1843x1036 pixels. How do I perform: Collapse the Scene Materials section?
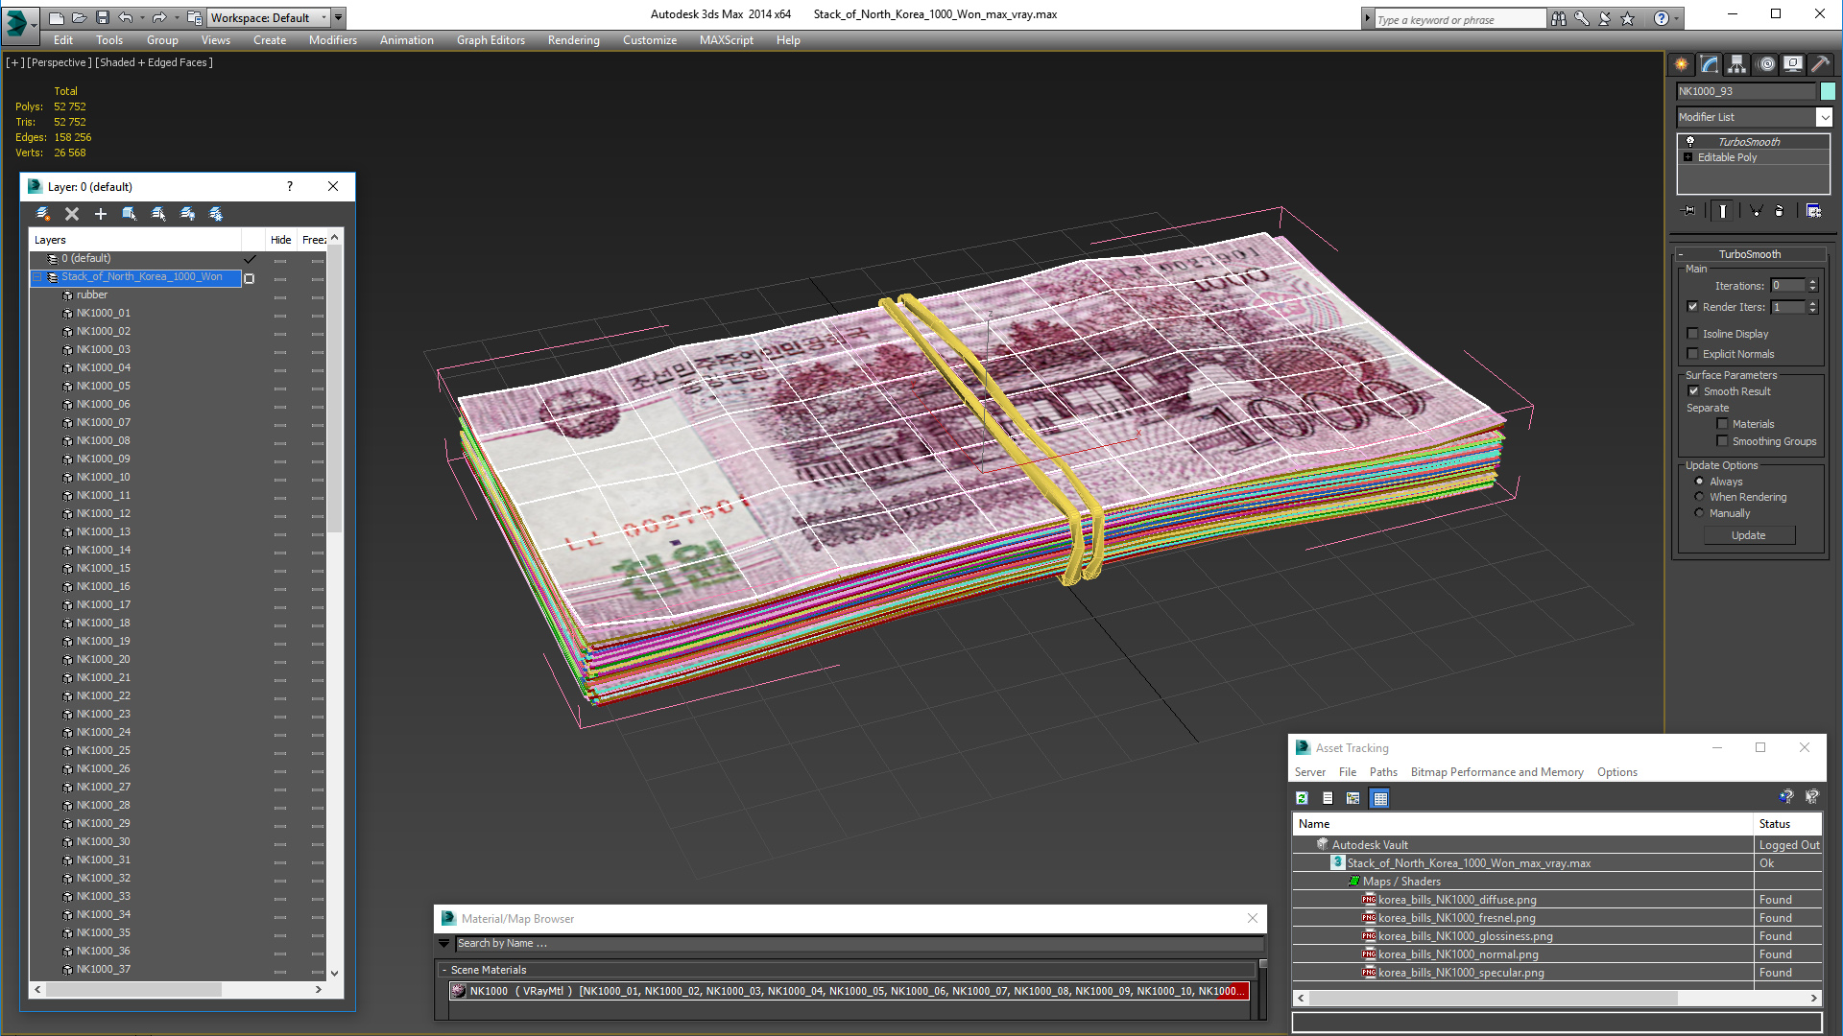[x=444, y=971]
